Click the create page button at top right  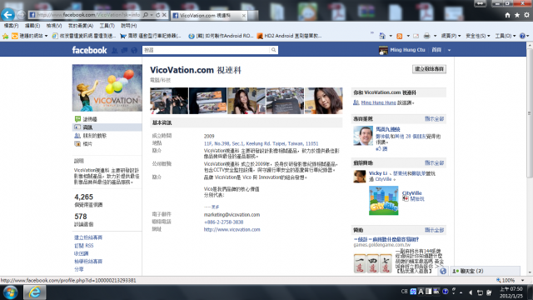(x=430, y=69)
